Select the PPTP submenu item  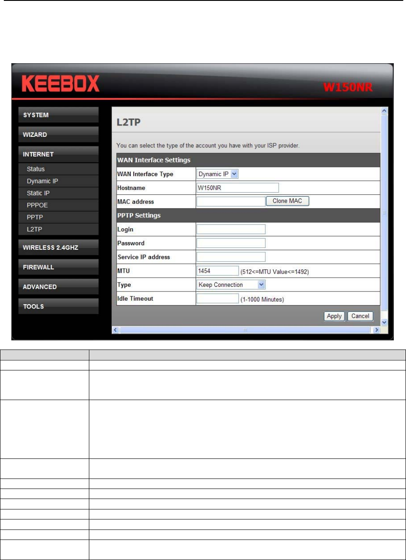(x=59, y=217)
